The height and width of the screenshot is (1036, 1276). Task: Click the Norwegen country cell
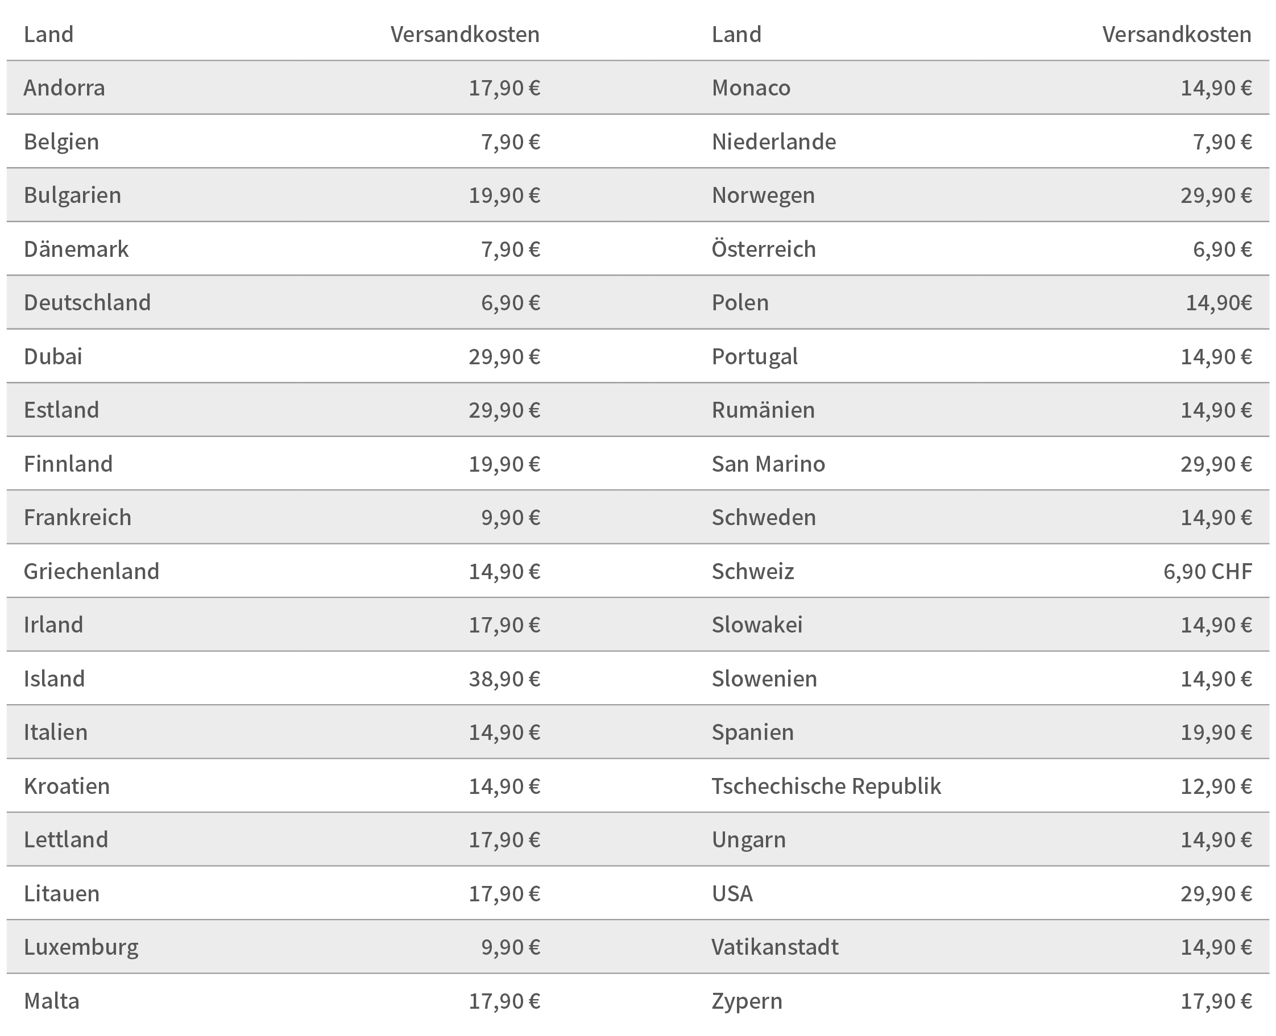click(763, 195)
